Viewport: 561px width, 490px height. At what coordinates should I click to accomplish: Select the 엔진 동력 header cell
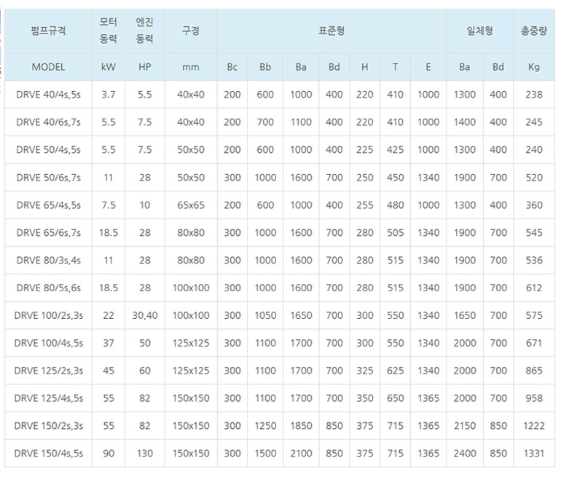tap(144, 31)
